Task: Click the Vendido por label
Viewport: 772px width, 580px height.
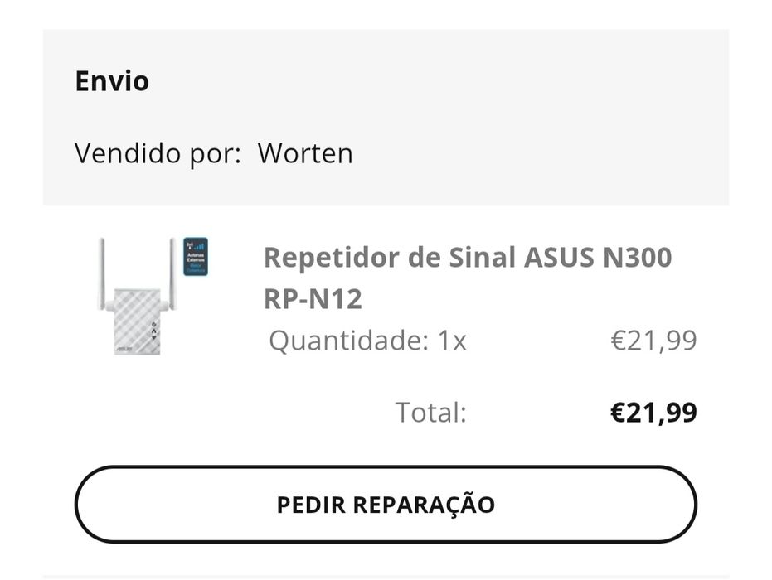Action: coord(158,153)
